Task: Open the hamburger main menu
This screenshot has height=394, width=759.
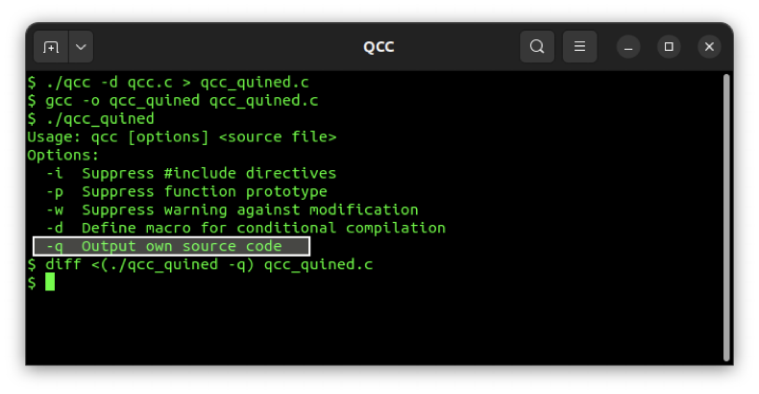Action: point(579,46)
